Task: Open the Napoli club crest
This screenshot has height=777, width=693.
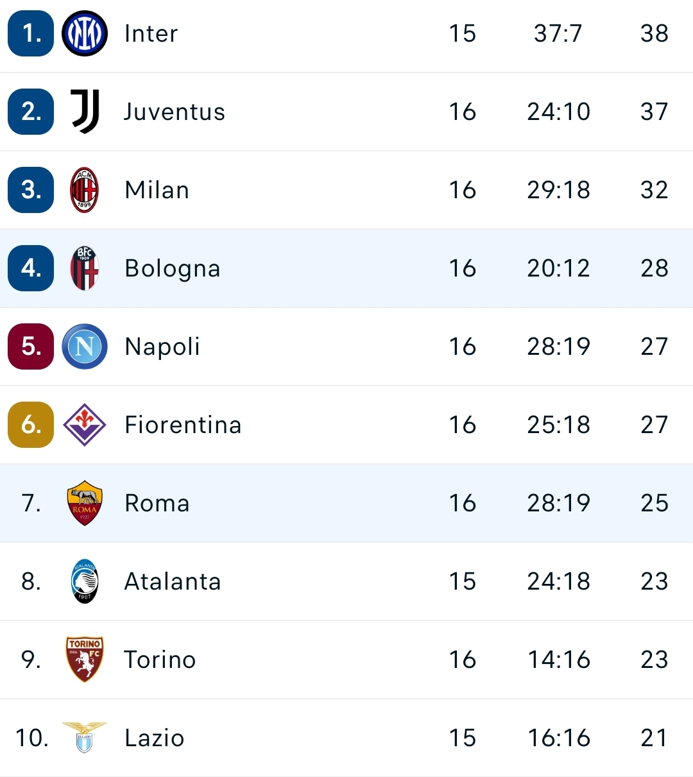Action: [x=84, y=346]
